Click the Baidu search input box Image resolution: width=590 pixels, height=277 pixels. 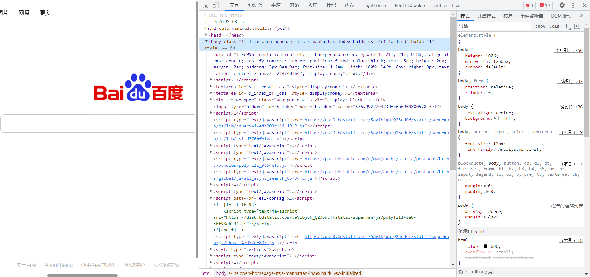tap(98, 123)
